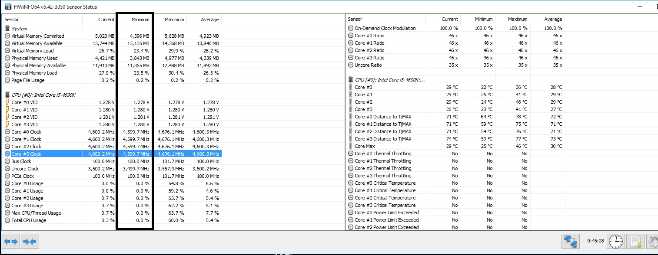This screenshot has height=255, width=658.
Task: Select the System group header row
Action: coord(112,29)
